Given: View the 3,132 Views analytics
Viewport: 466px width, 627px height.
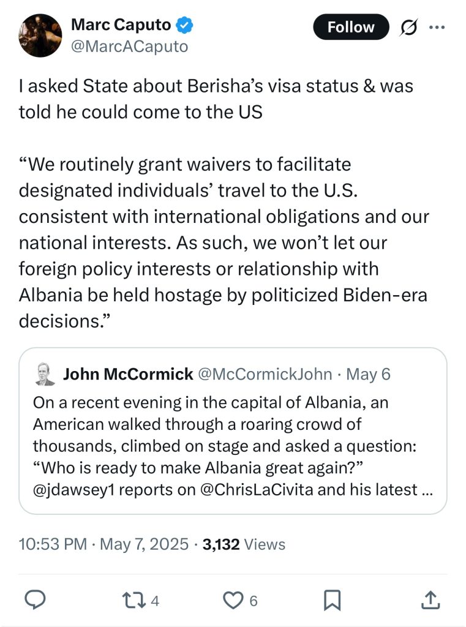Looking at the screenshot, I should [x=244, y=544].
